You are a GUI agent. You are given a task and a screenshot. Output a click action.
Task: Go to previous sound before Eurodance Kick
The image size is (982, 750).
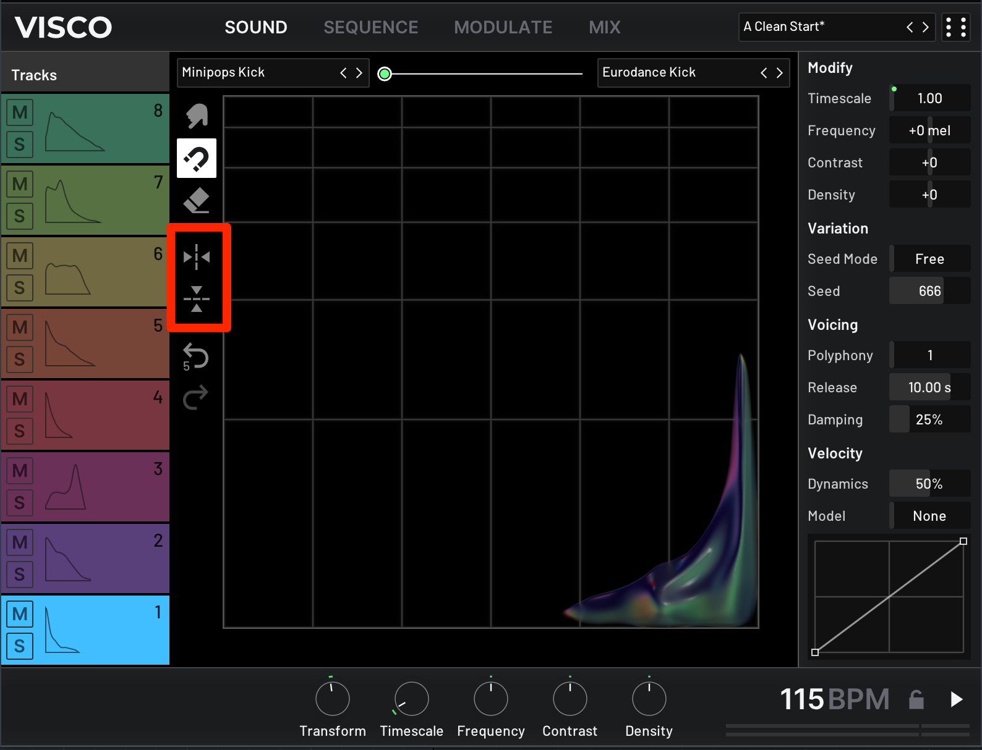click(764, 73)
